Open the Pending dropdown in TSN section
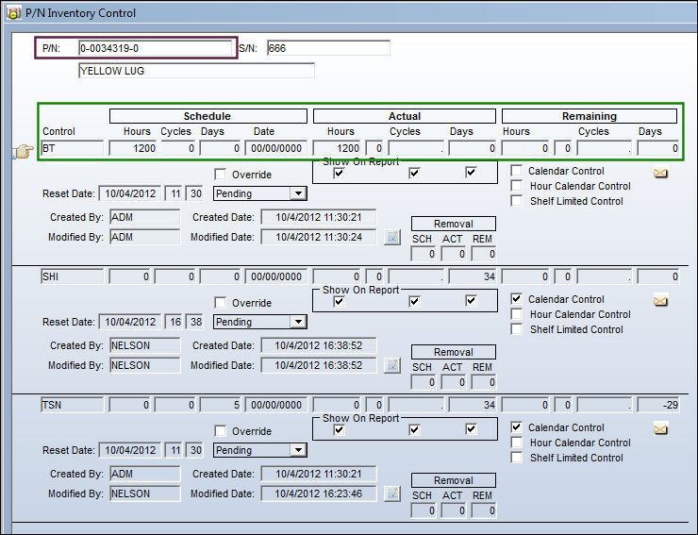The width and height of the screenshot is (698, 535). [x=298, y=450]
